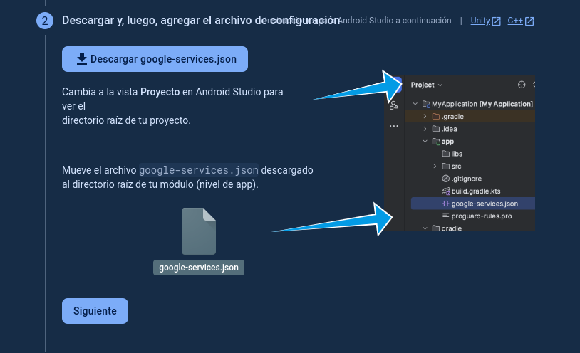
Task: Click the download icon in Descargar button
Action: click(x=82, y=59)
